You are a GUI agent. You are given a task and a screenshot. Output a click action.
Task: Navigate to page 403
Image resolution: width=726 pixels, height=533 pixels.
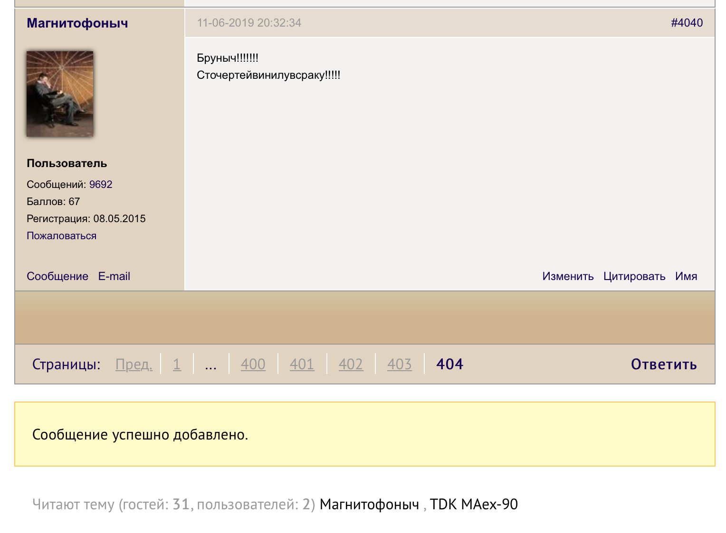399,364
